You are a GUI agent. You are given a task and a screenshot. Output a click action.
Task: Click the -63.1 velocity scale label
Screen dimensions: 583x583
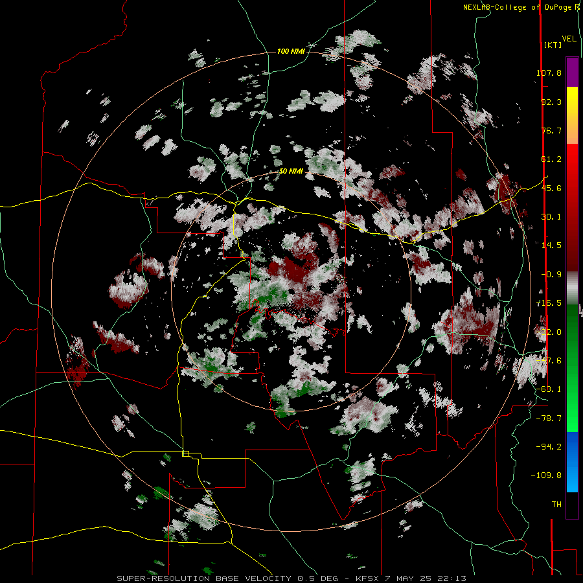click(549, 389)
